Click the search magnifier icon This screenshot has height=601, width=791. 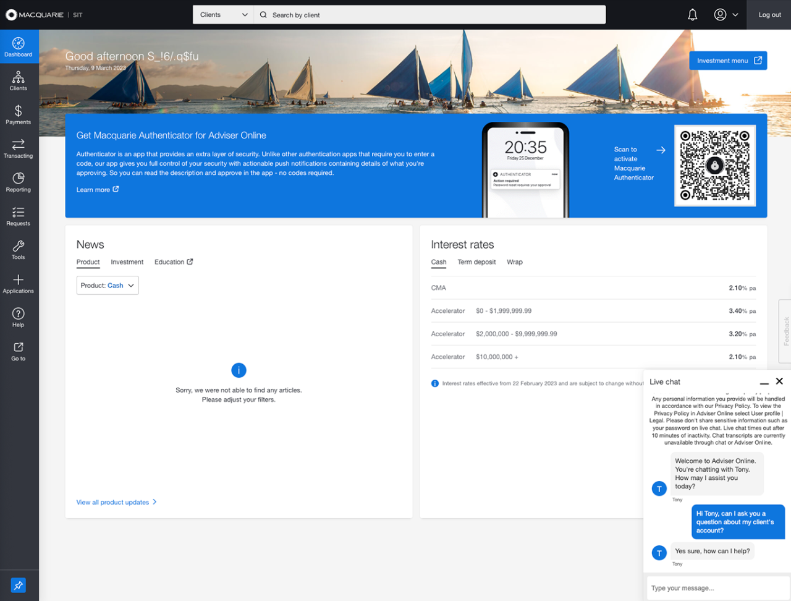(263, 15)
